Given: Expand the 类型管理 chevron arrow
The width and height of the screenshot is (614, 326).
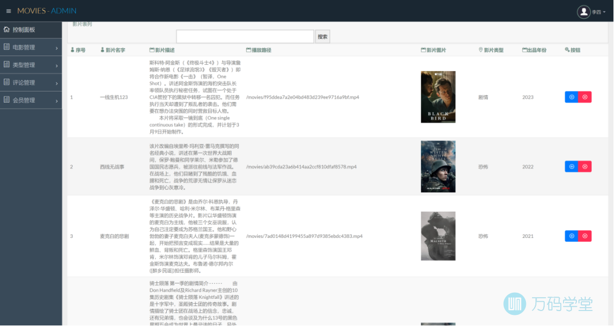Looking at the screenshot, I should [x=57, y=66].
